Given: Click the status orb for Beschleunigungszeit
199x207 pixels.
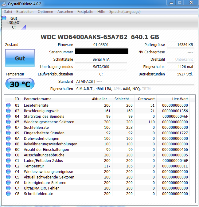Looking at the screenshot, I should click(8, 111).
